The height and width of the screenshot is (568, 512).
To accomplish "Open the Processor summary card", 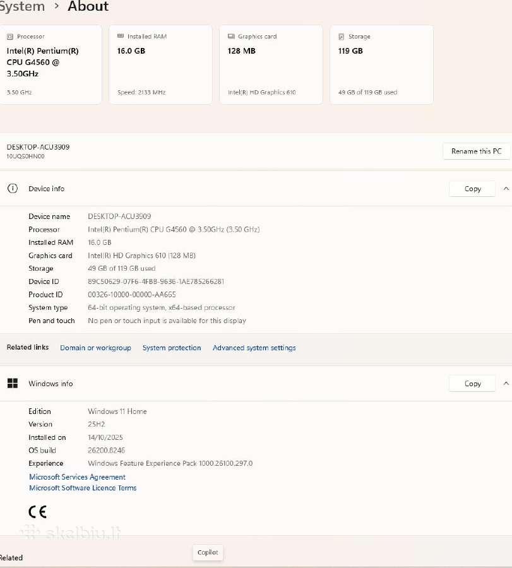I will 51,64.
